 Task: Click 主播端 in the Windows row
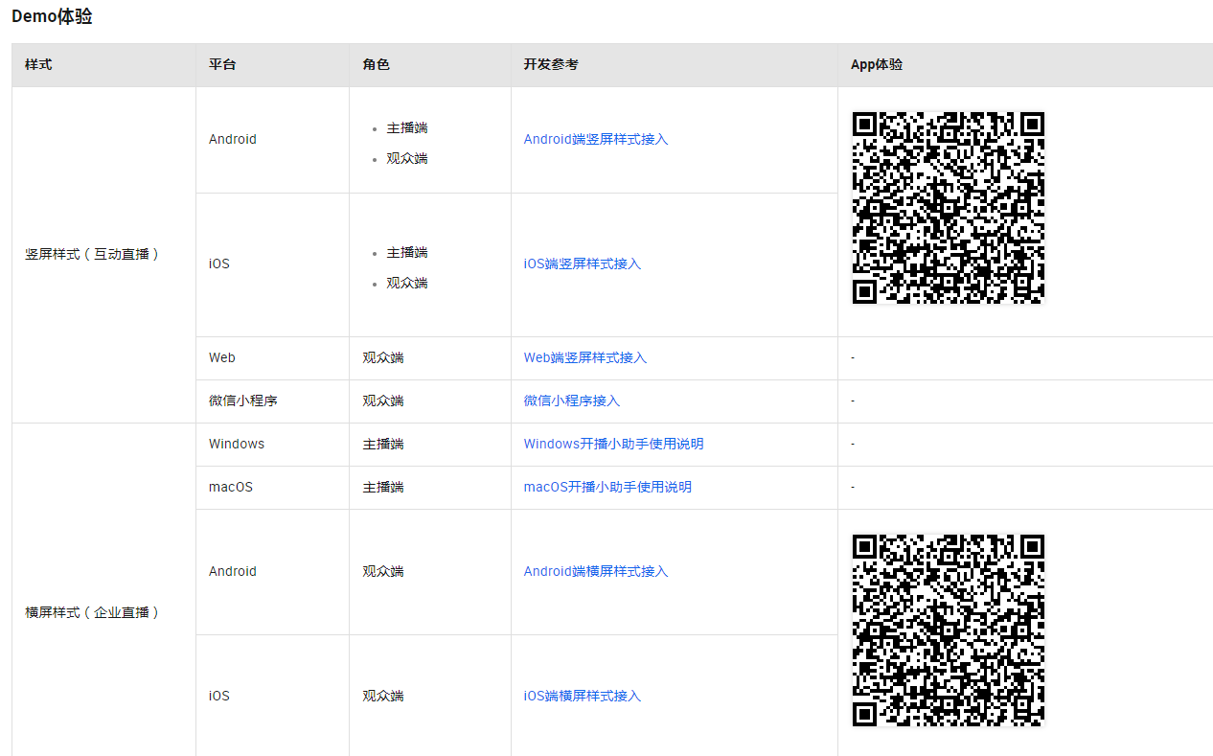pyautogui.click(x=383, y=444)
